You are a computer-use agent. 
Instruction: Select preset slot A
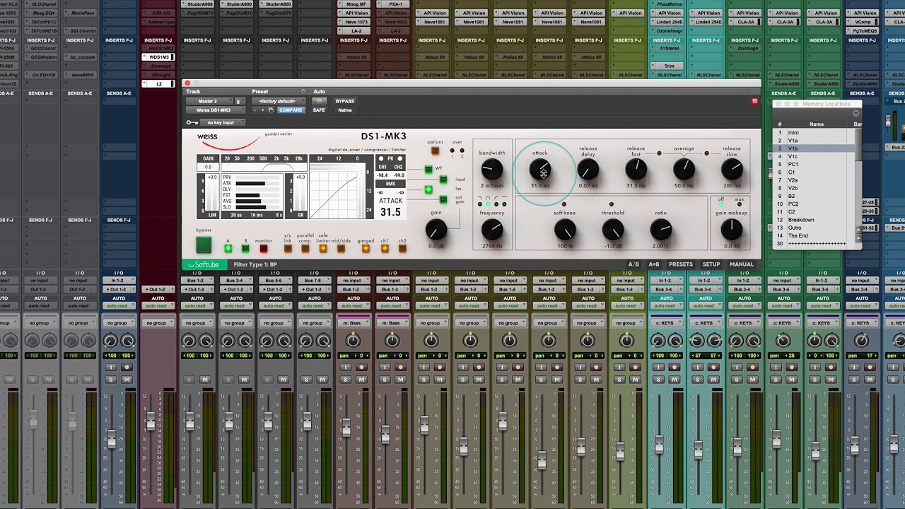pyautogui.click(x=228, y=249)
